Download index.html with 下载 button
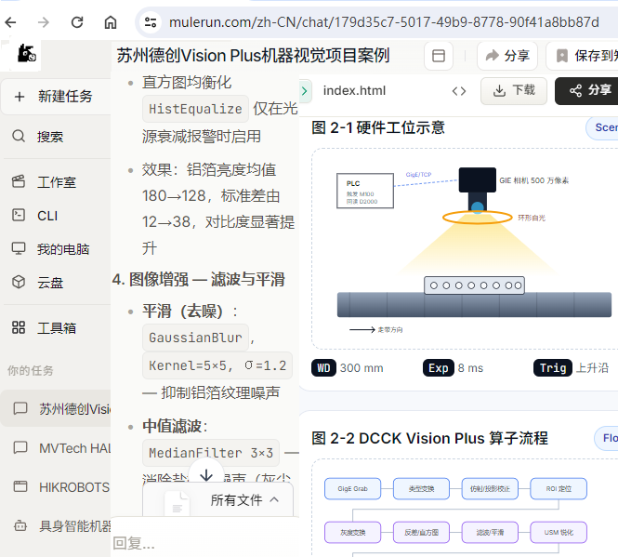 coord(514,91)
